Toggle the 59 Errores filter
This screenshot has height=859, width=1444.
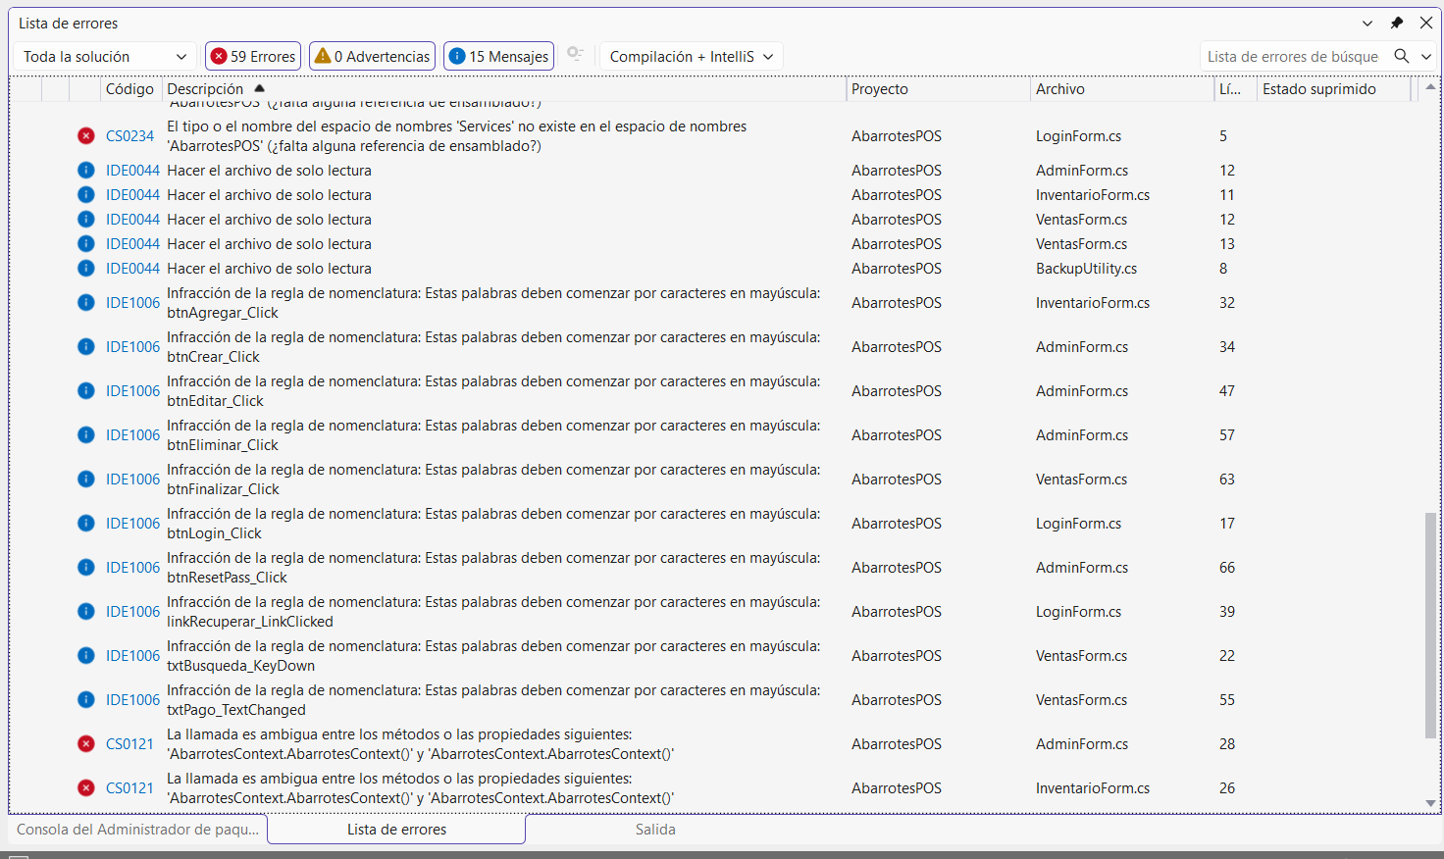[253, 57]
